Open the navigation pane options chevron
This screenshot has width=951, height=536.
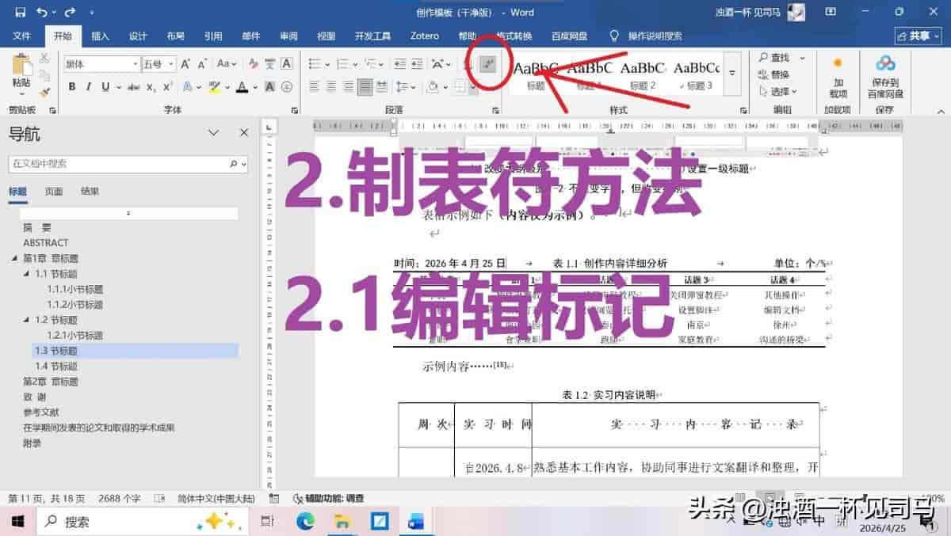[213, 133]
